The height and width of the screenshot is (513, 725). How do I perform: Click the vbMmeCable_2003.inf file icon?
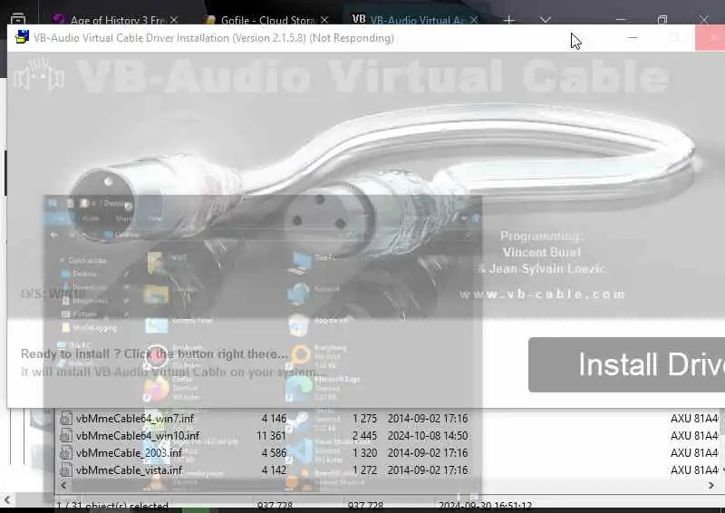click(x=66, y=453)
